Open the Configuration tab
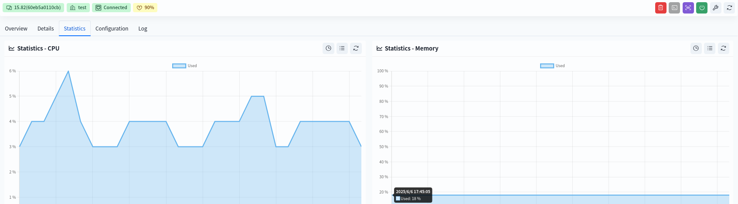 tap(112, 29)
